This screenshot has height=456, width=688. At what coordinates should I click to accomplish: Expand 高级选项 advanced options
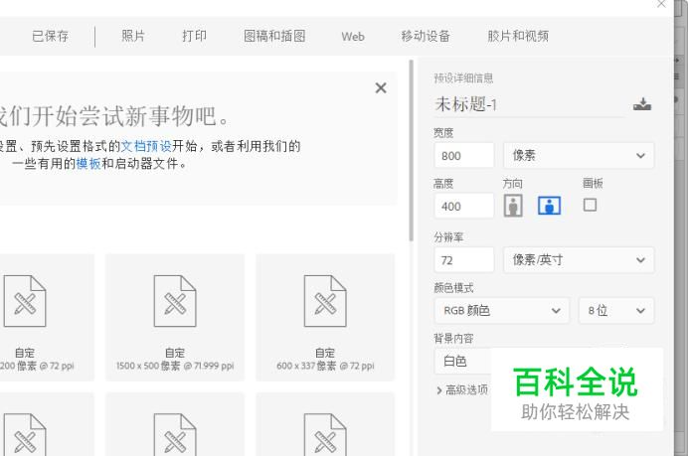tap(462, 389)
